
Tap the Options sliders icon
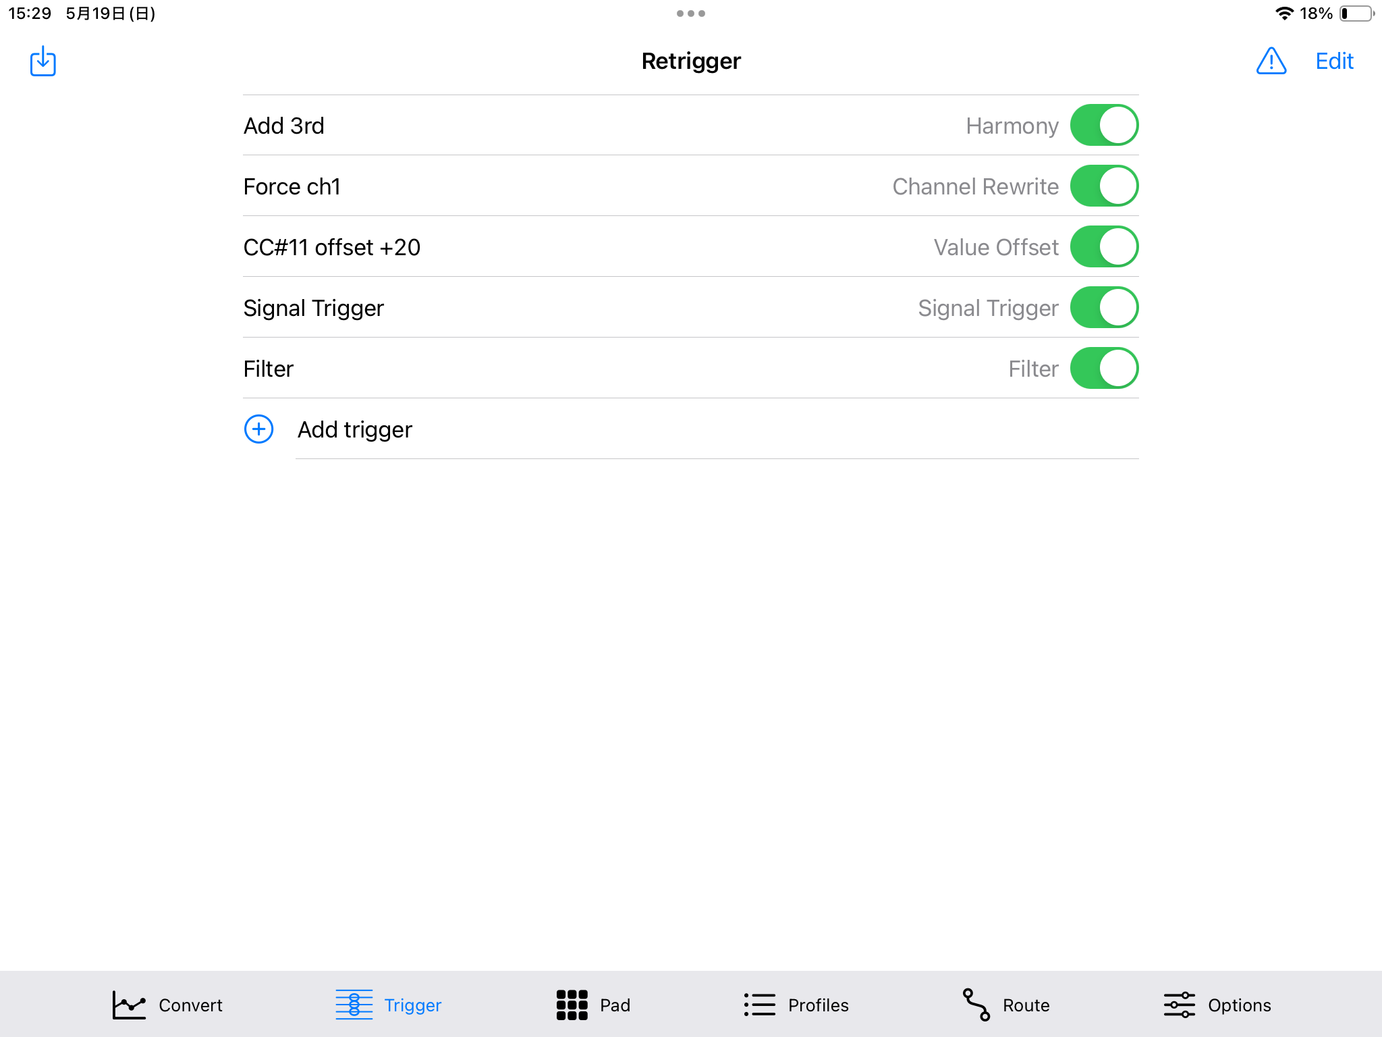(x=1179, y=1005)
